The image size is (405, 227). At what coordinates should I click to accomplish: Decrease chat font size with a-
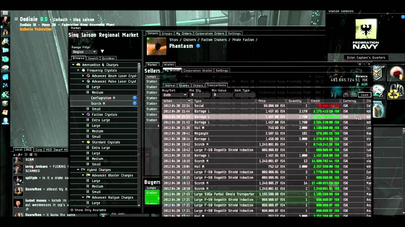(x=15, y=155)
